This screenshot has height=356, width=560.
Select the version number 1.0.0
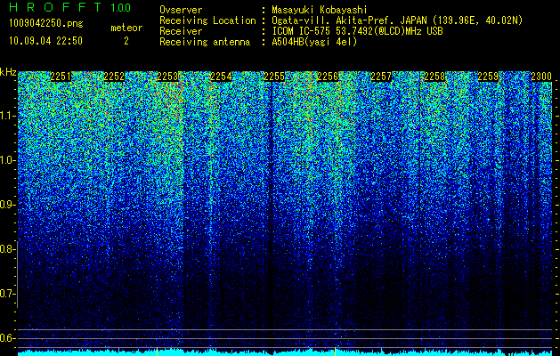click(x=121, y=7)
